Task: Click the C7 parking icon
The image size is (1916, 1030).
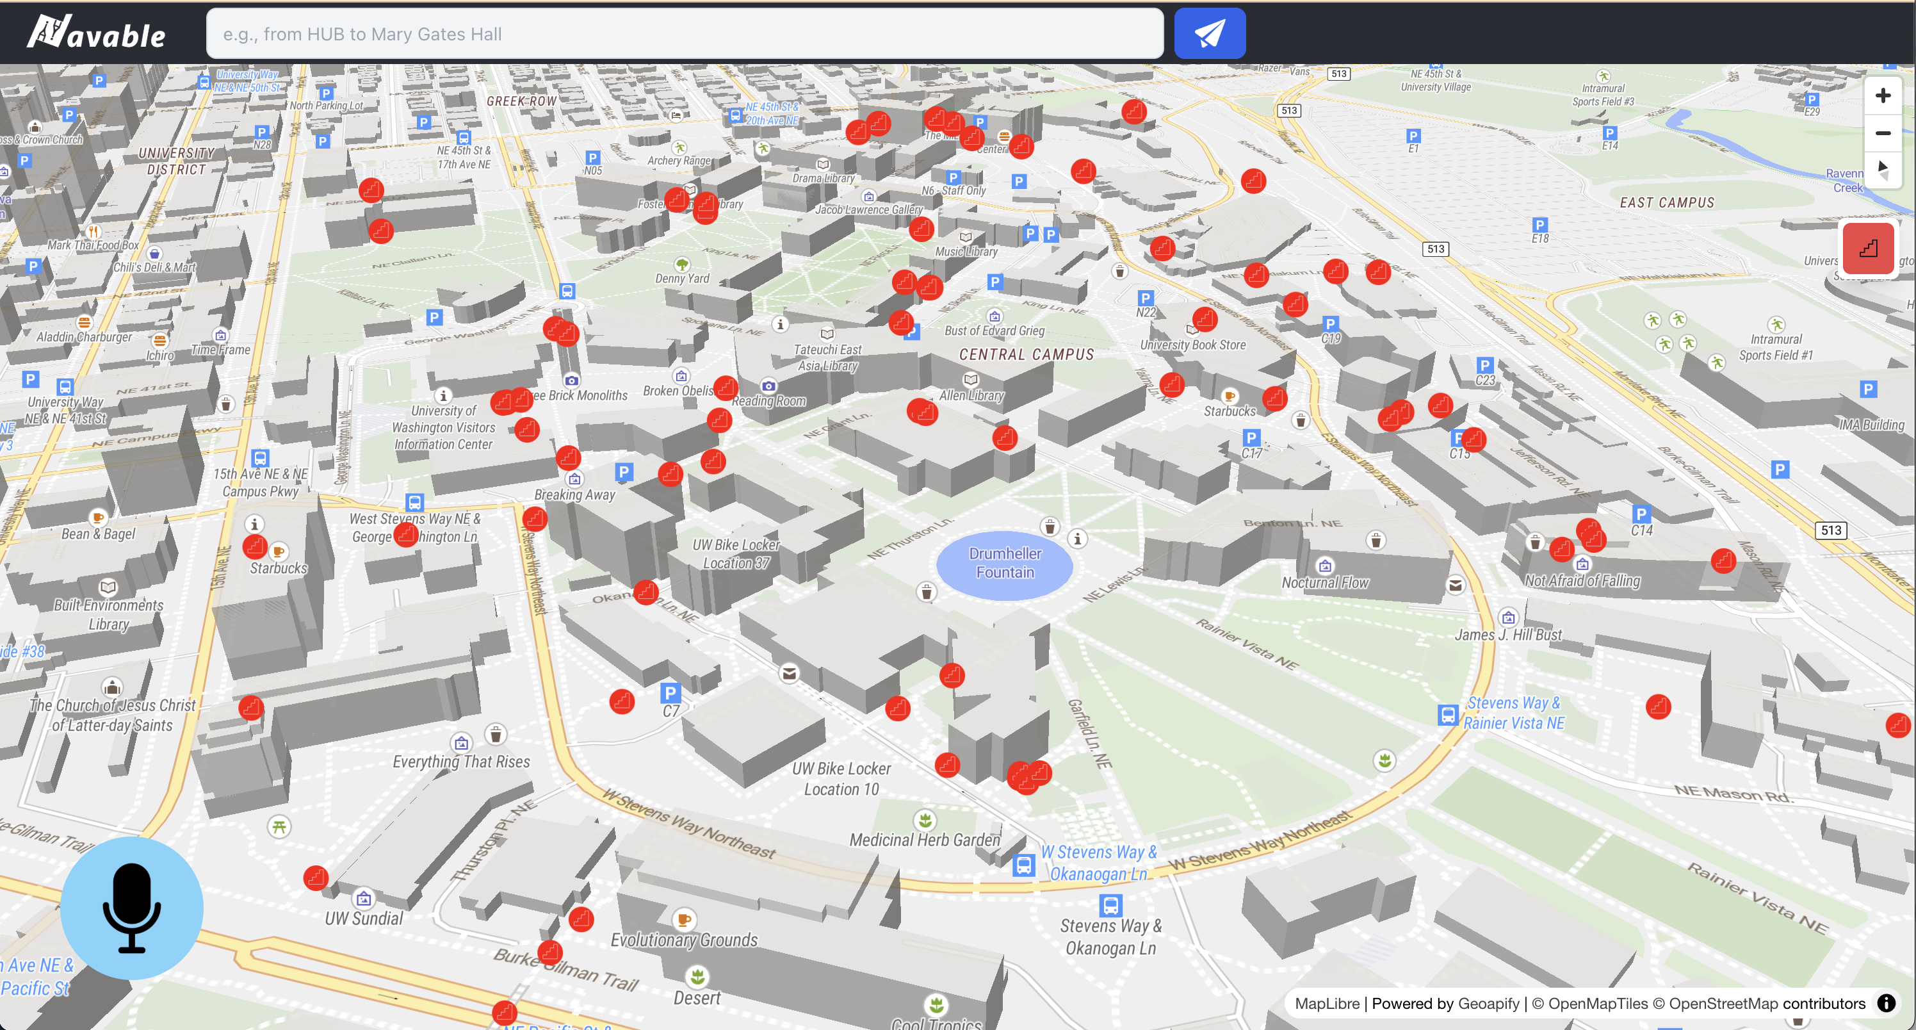Action: pos(670,693)
